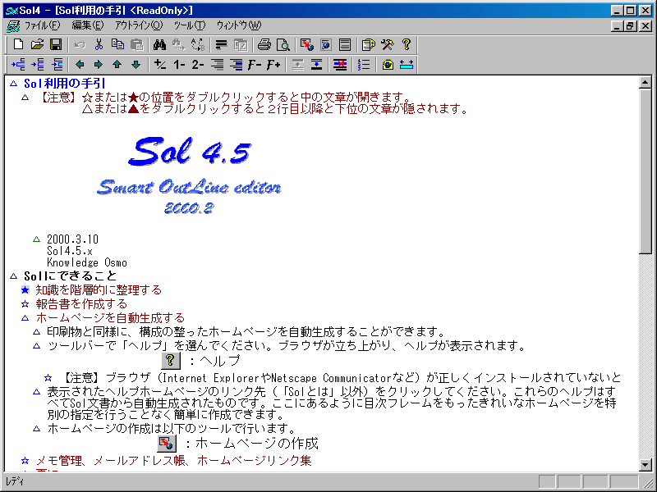Open the ウィンドウ(W) menu
657x492 pixels.
point(239,25)
